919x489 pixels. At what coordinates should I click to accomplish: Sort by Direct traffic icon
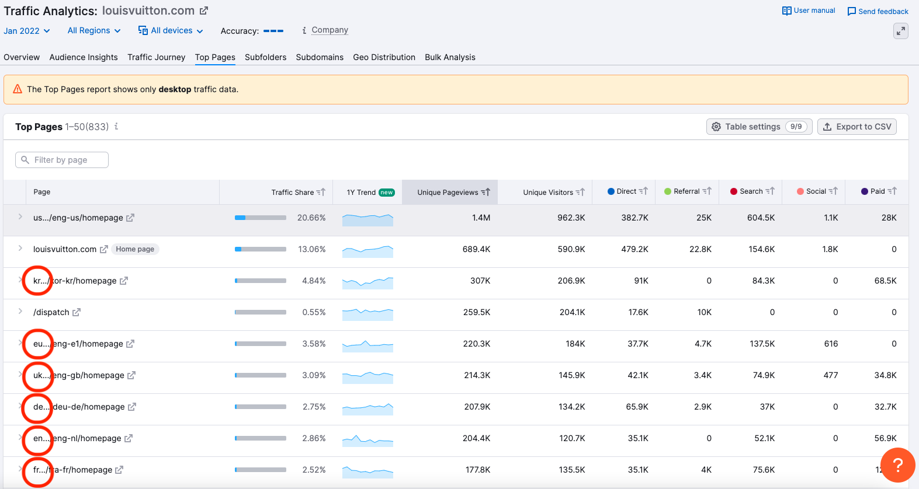tap(643, 191)
